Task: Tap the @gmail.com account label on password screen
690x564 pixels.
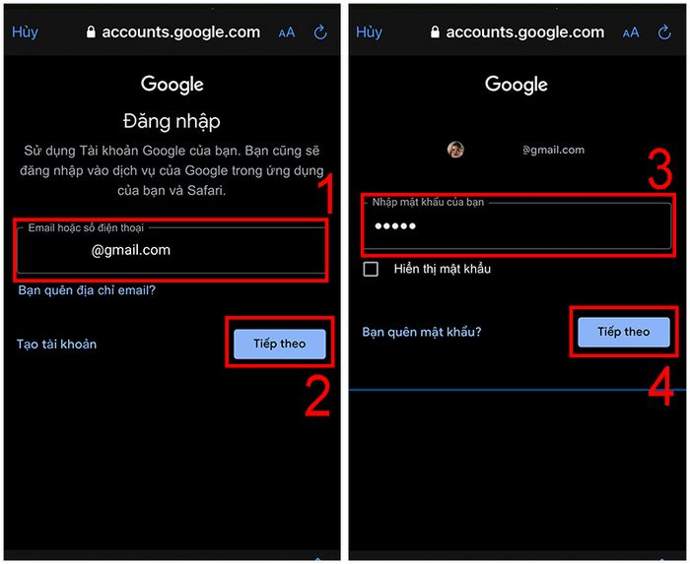Action: pyautogui.click(x=554, y=151)
